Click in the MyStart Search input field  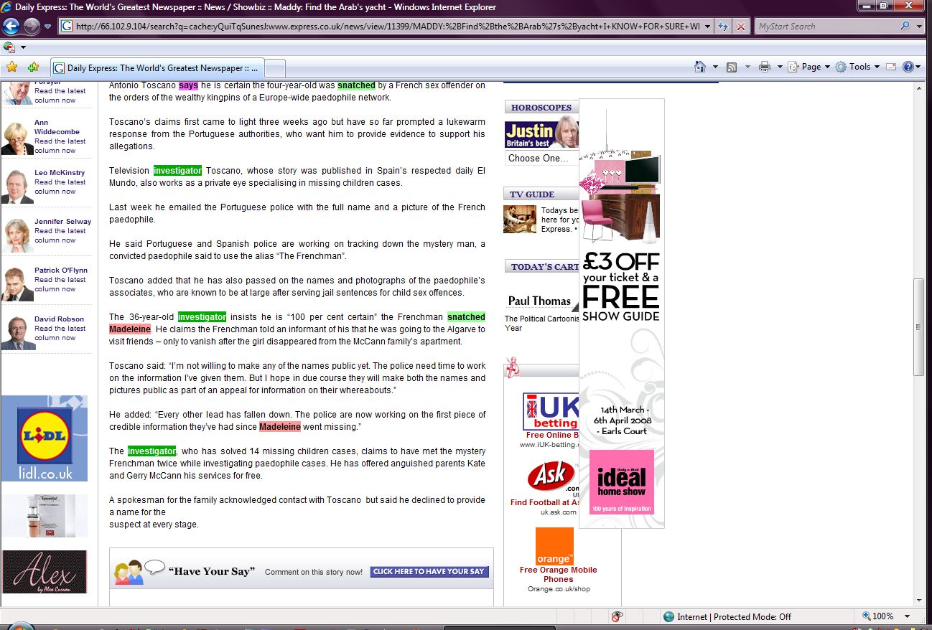pyautogui.click(x=826, y=27)
